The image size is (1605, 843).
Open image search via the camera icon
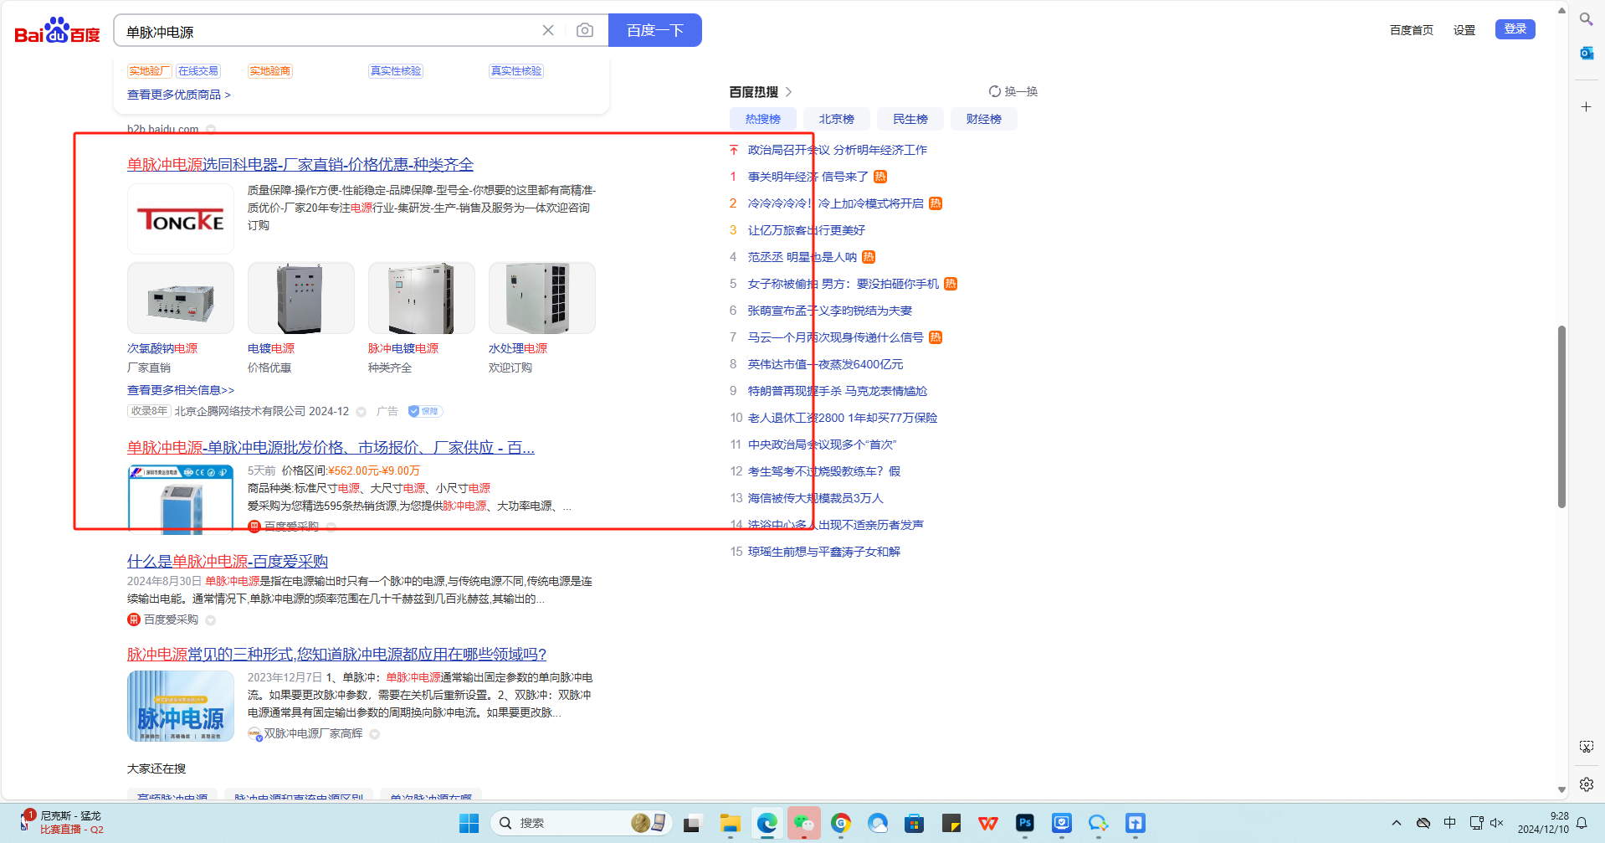click(x=585, y=30)
